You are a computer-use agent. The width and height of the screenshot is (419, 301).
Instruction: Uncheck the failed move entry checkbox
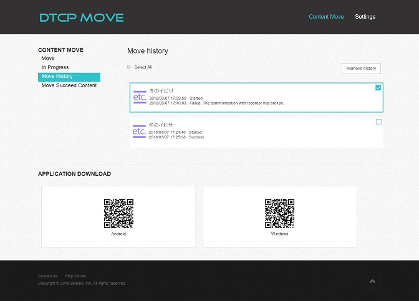[x=378, y=88]
